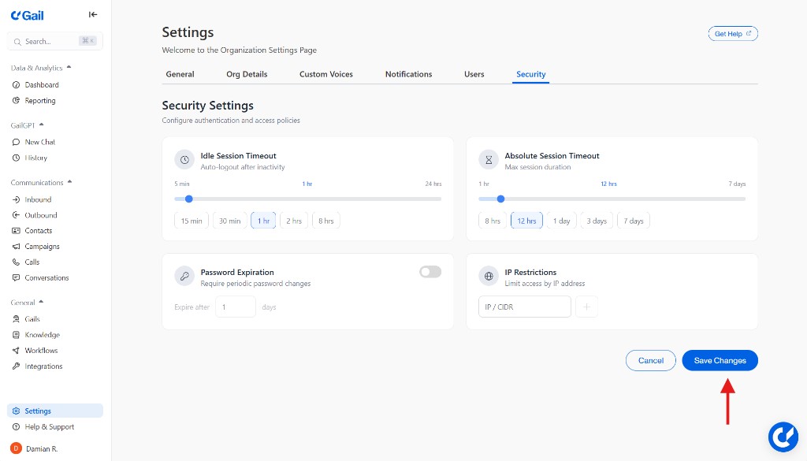Open the floating Gail chat widget

coord(783,437)
